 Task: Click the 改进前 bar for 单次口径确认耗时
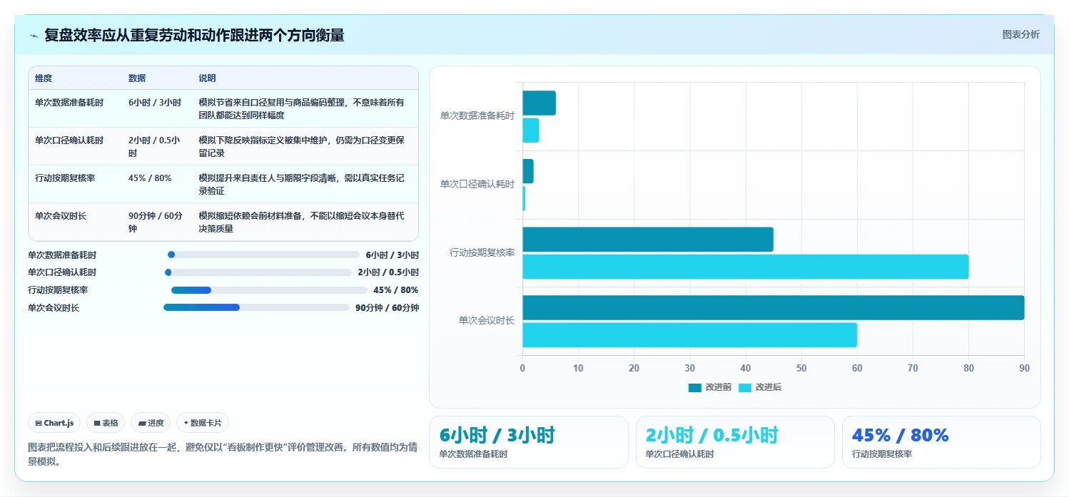click(527, 171)
